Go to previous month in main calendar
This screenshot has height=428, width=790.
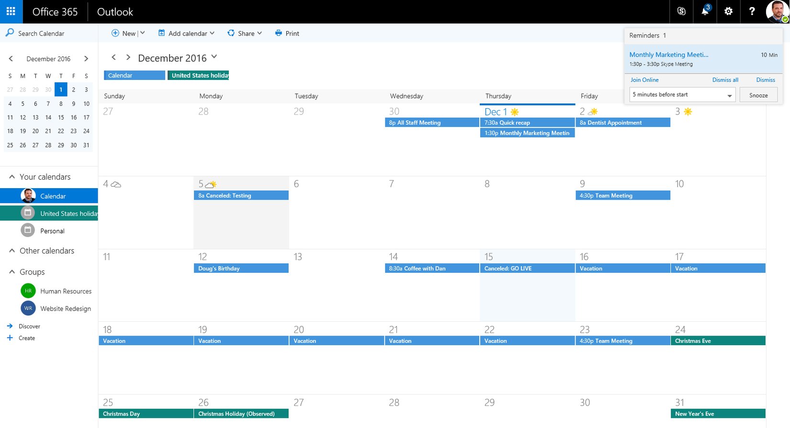click(113, 57)
